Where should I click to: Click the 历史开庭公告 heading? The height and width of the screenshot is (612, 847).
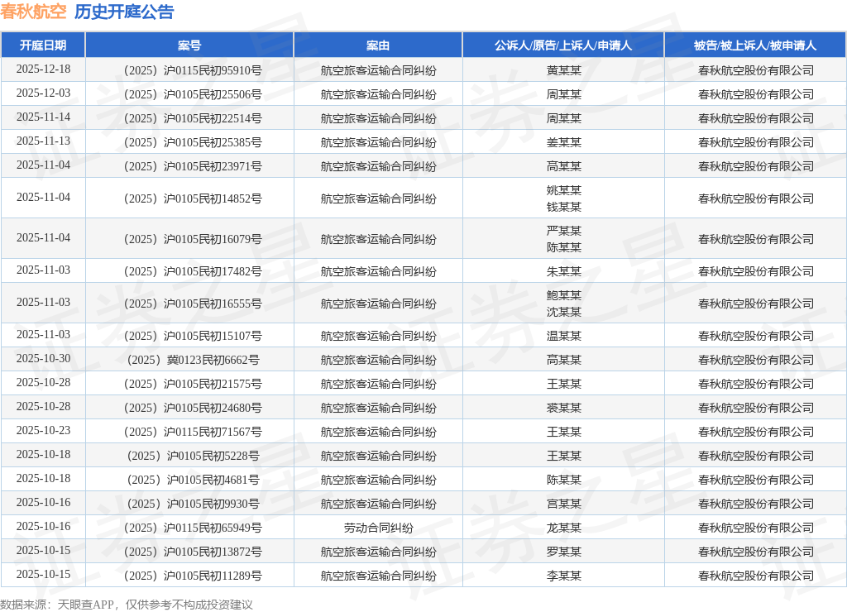point(124,12)
